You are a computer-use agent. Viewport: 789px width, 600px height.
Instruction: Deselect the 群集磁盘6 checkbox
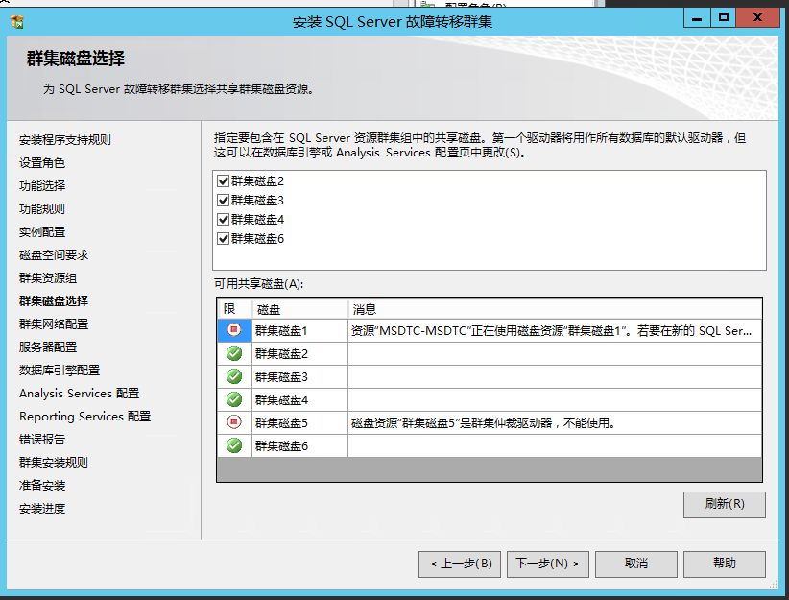coord(224,239)
